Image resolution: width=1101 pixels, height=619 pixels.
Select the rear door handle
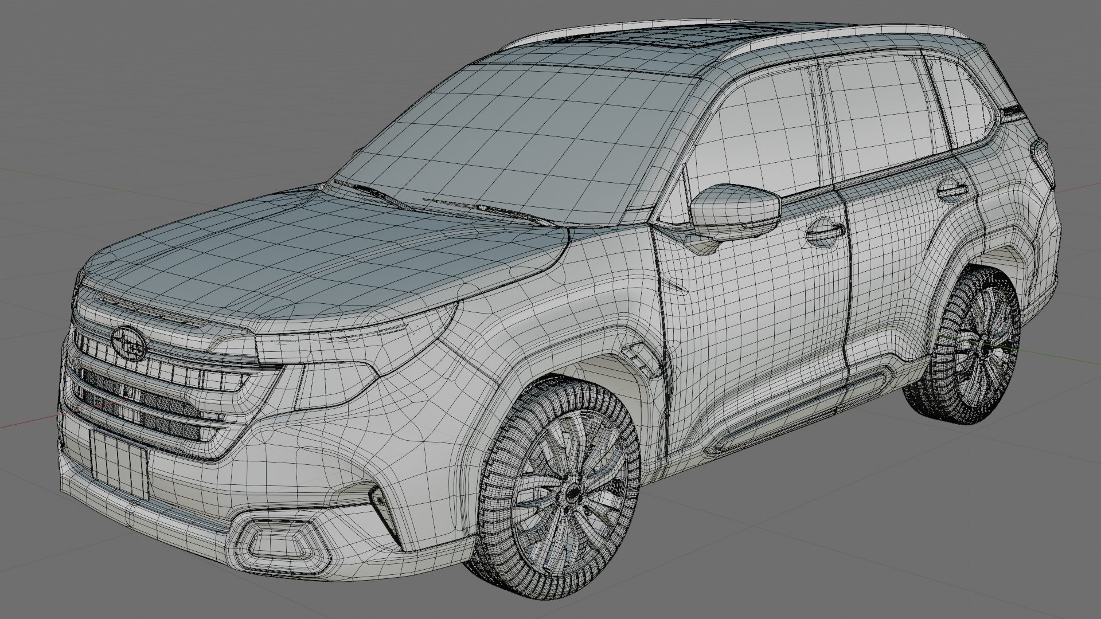(953, 190)
